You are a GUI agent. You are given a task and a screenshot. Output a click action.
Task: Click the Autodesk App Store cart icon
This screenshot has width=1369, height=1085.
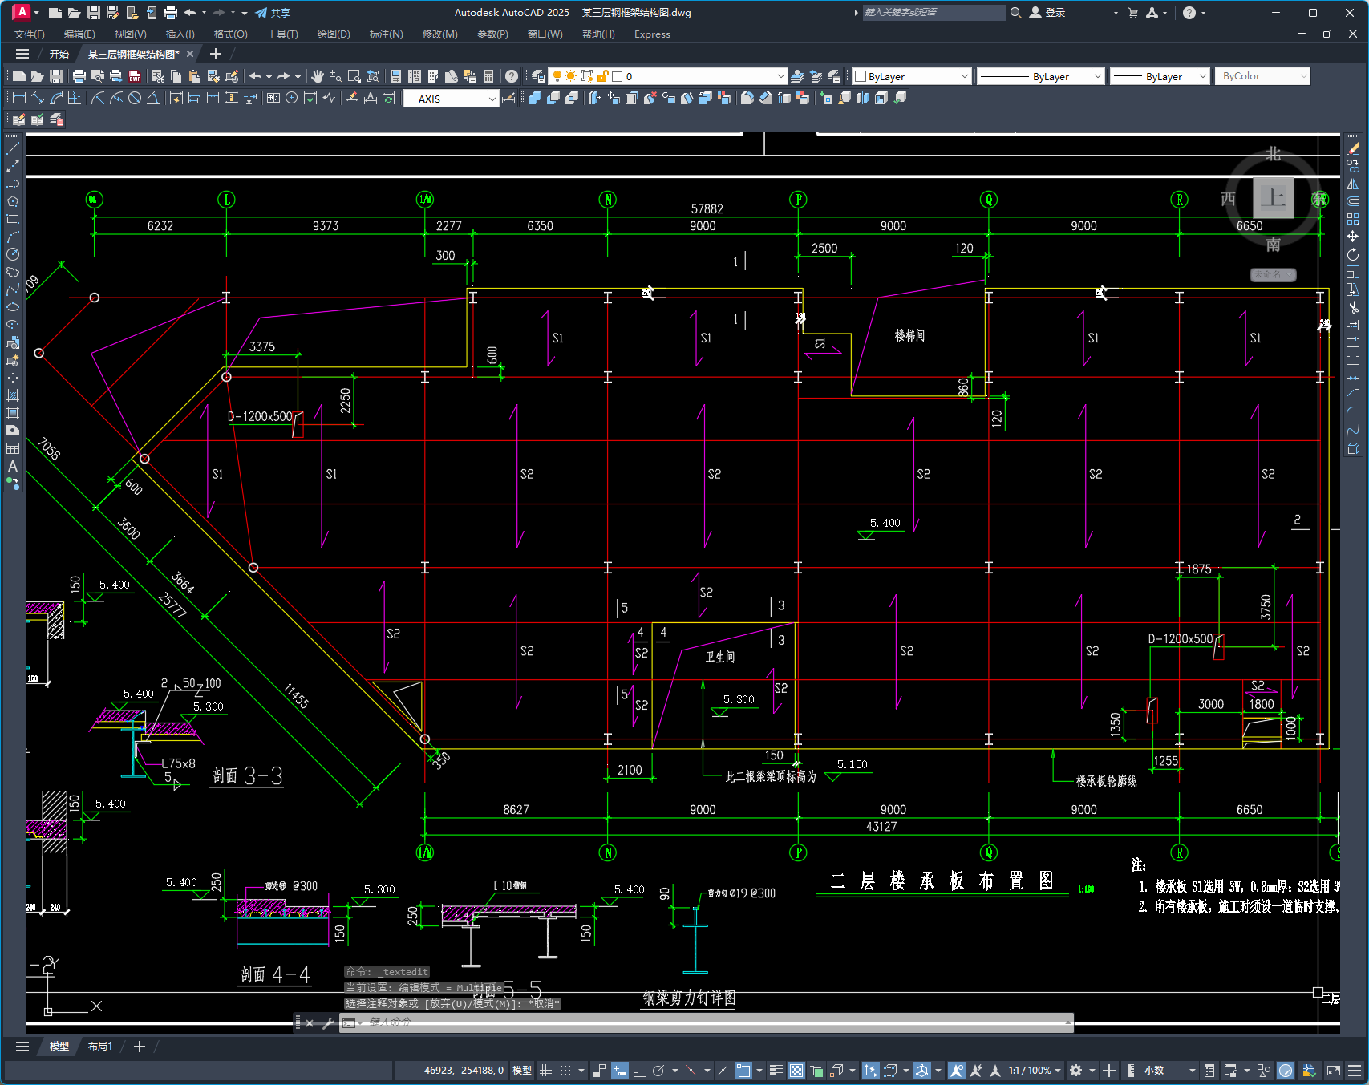(x=1133, y=13)
